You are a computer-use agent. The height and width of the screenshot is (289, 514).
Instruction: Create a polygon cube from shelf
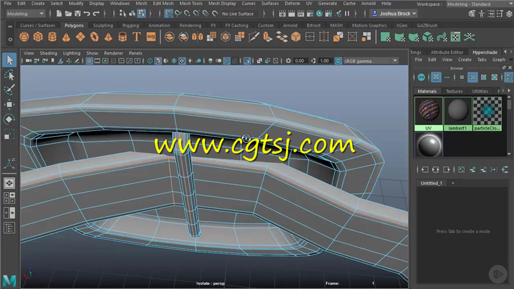(x=38, y=37)
